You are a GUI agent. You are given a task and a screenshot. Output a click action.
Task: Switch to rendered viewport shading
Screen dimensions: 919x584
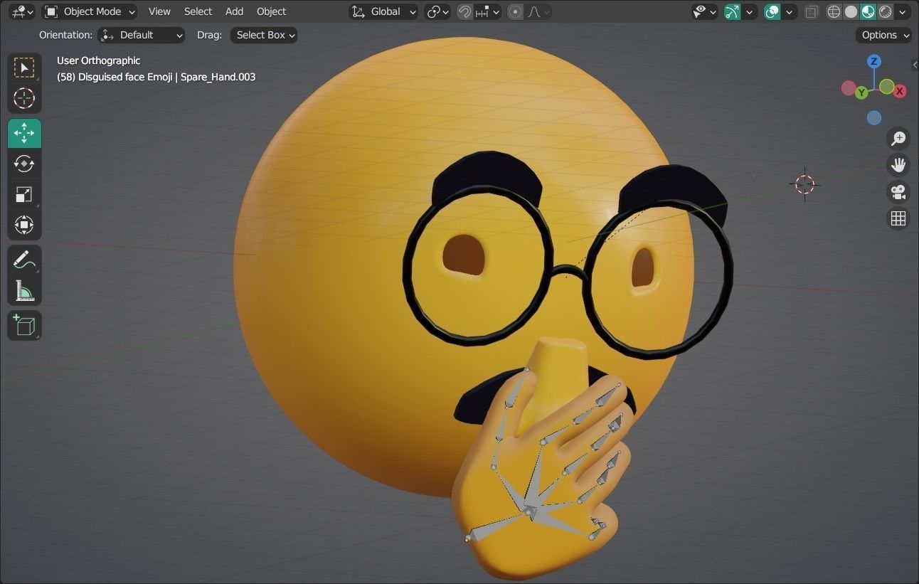884,11
